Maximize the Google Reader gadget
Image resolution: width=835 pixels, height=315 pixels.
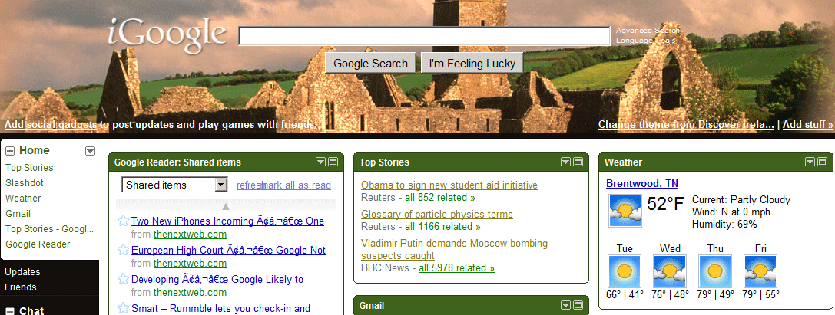[333, 162]
